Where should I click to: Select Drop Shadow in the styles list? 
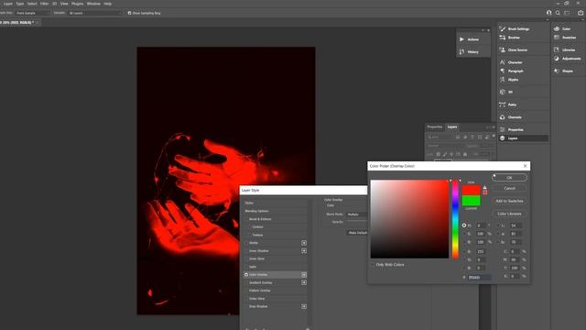pos(258,306)
